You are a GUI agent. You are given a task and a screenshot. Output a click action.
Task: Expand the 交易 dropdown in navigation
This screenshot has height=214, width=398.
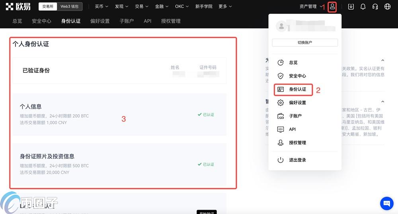(x=142, y=6)
